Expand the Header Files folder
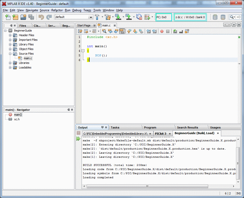 tap(10, 35)
